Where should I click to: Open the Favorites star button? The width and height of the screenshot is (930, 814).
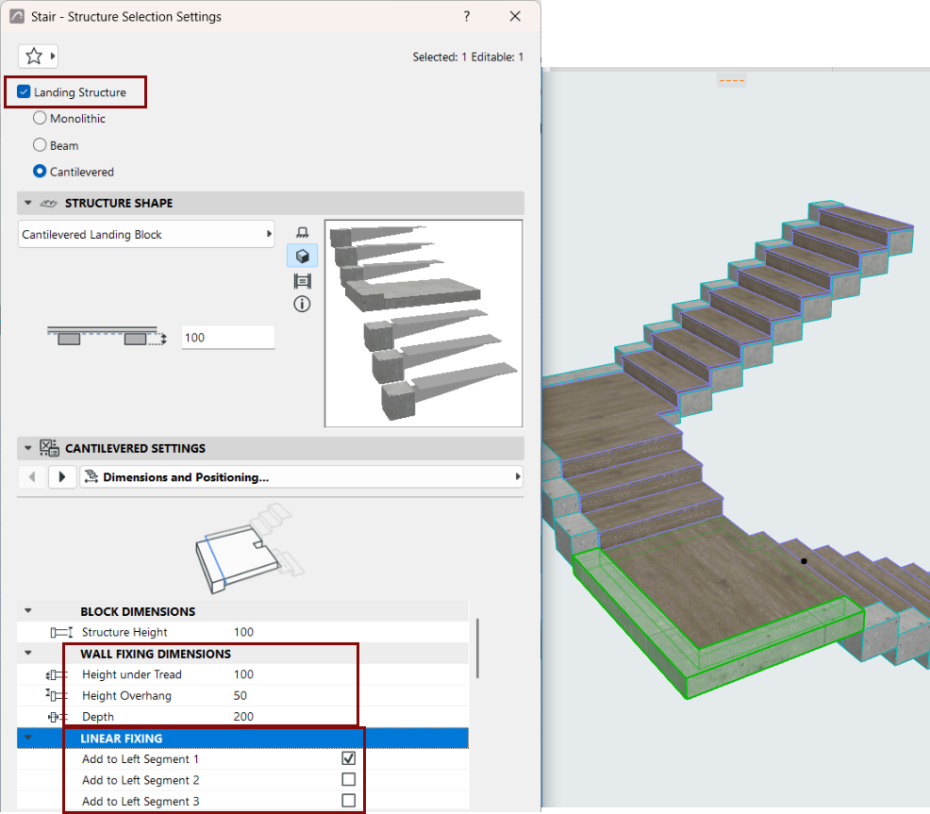34,57
